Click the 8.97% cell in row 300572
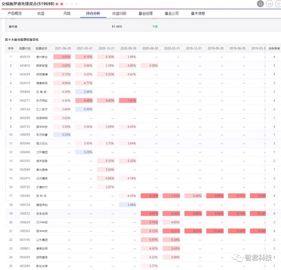This screenshot has height=270, width=281. tap(149, 214)
